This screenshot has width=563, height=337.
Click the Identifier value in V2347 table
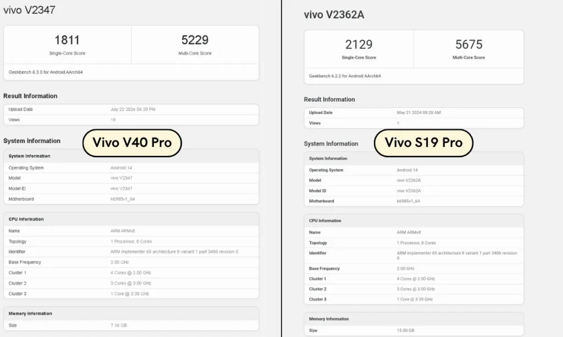174,252
